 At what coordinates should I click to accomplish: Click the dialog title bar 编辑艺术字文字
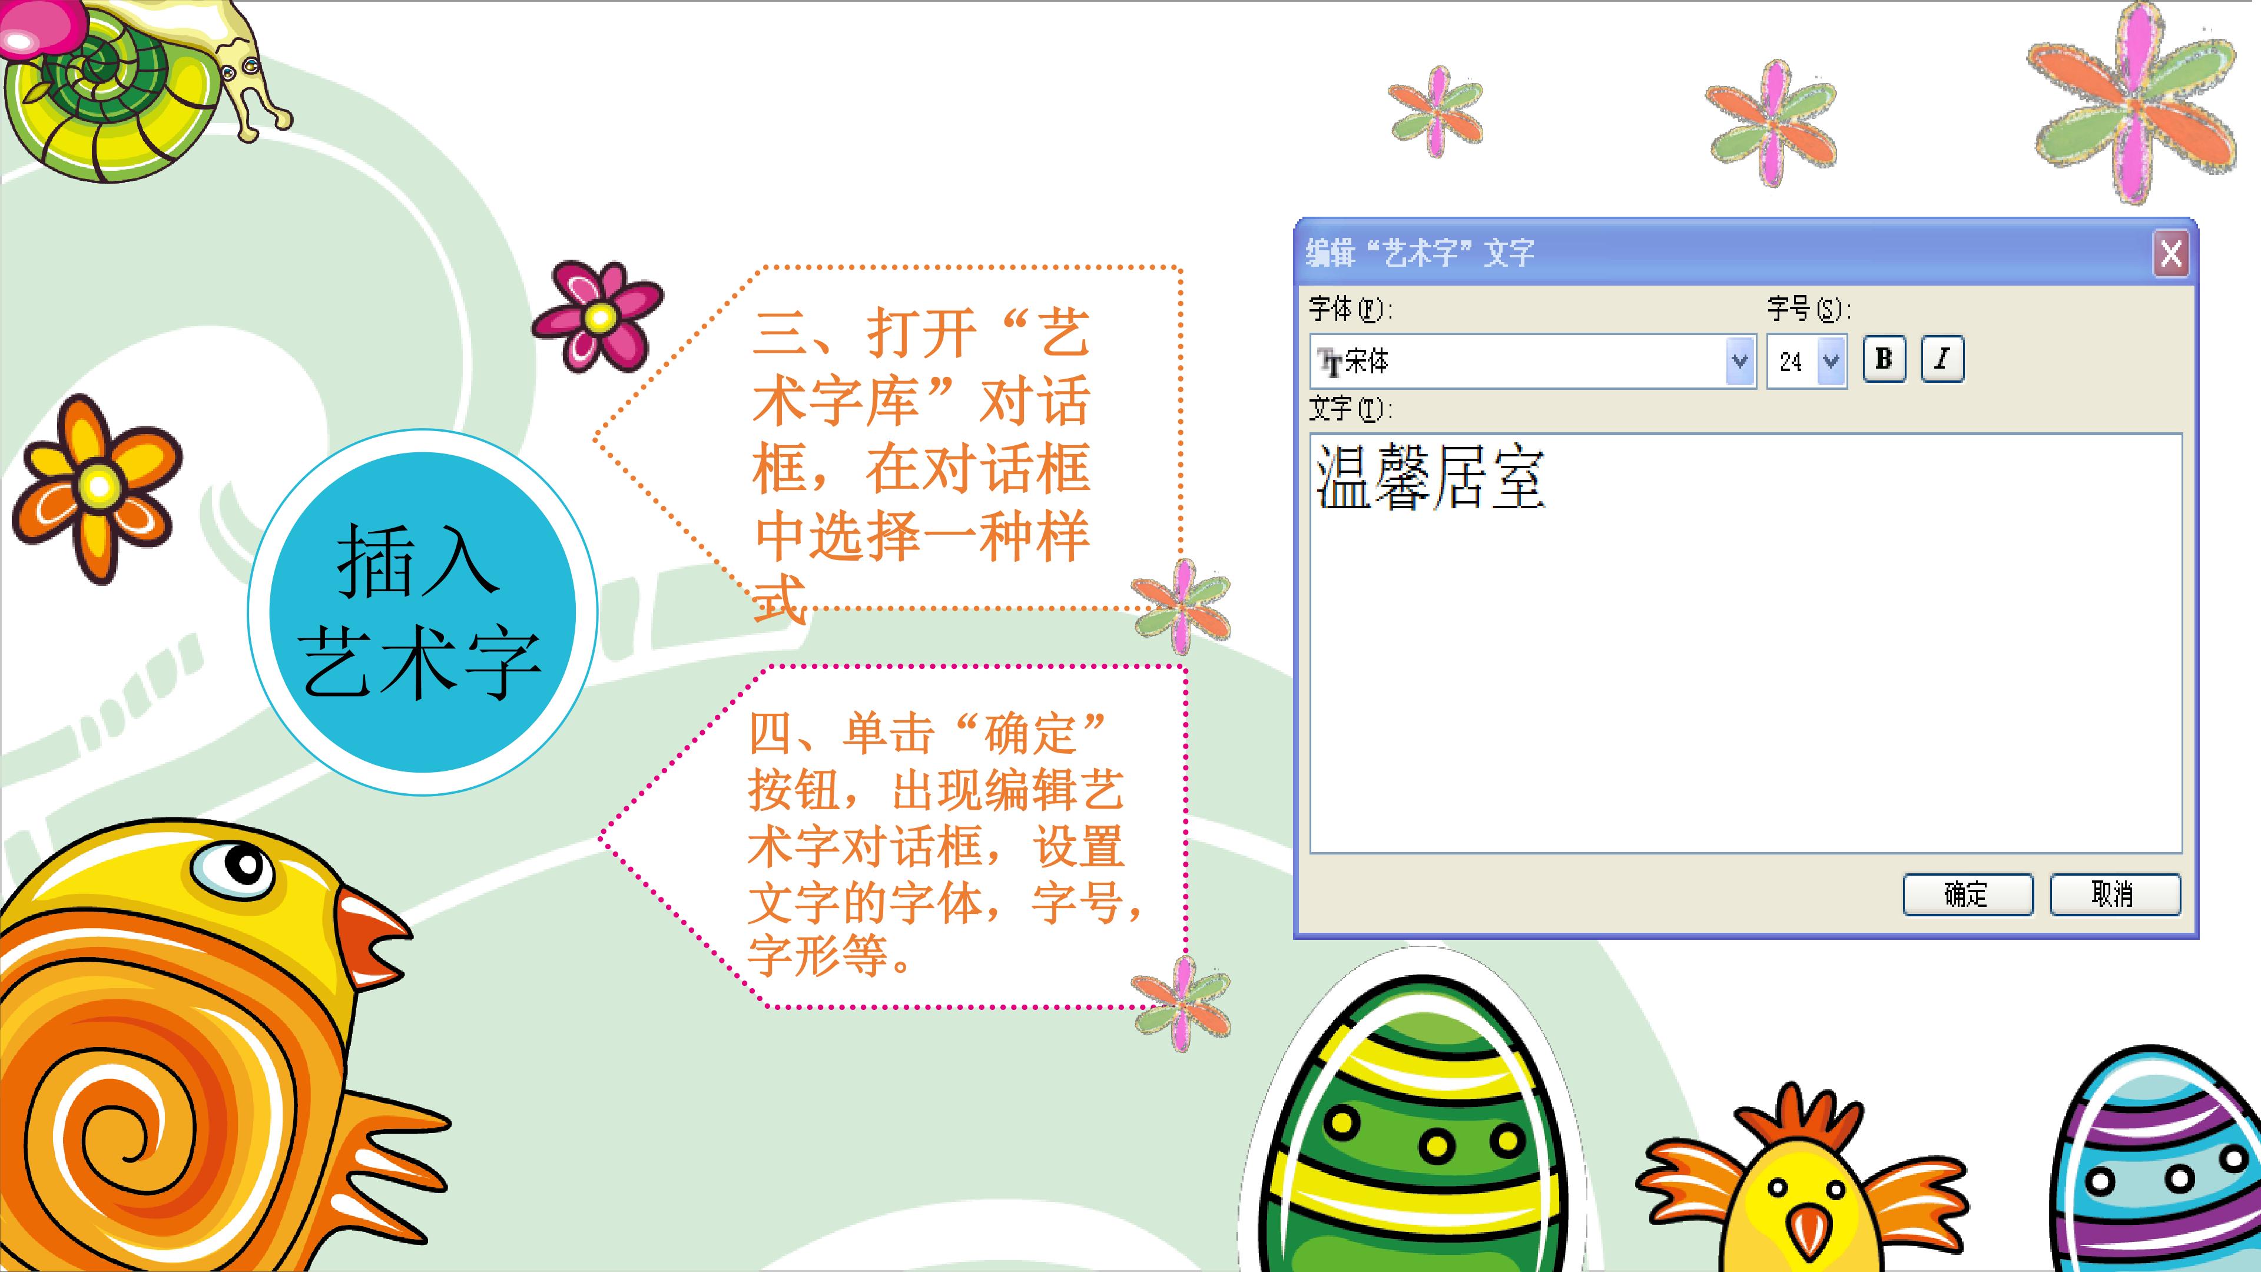[1725, 254]
